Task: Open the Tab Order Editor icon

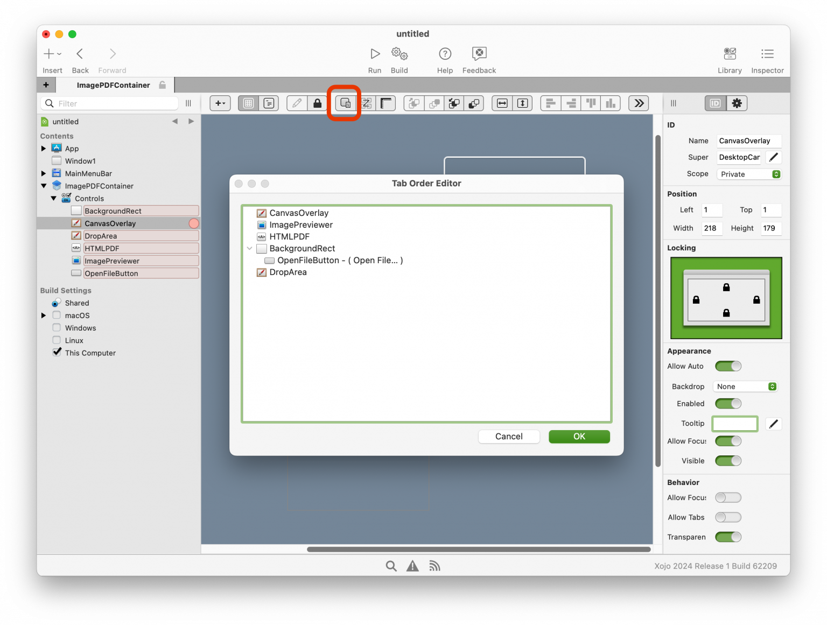Action: 345,103
